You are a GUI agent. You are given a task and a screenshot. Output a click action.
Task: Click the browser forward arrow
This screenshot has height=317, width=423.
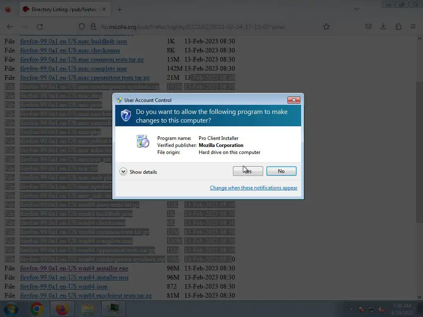tap(24, 27)
